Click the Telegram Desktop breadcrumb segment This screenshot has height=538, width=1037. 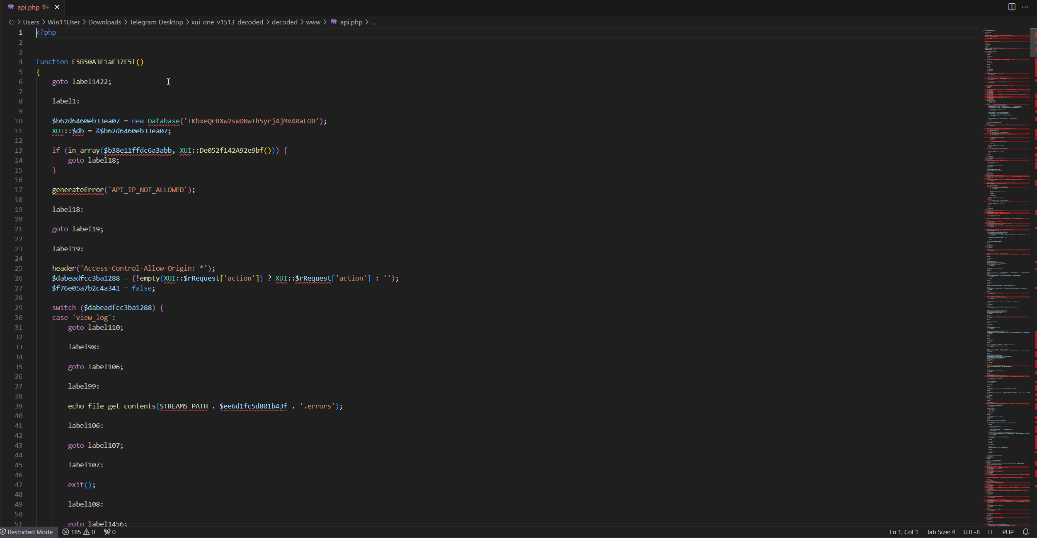click(x=156, y=22)
